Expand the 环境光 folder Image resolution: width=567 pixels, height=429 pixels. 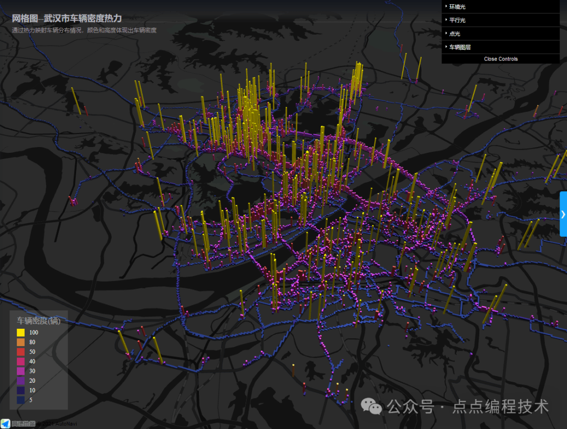click(500, 6)
